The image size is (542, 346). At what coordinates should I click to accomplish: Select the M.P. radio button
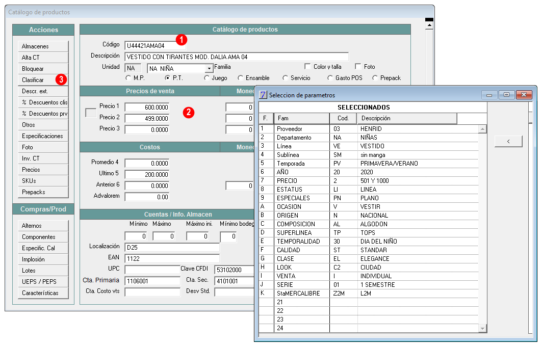click(128, 78)
